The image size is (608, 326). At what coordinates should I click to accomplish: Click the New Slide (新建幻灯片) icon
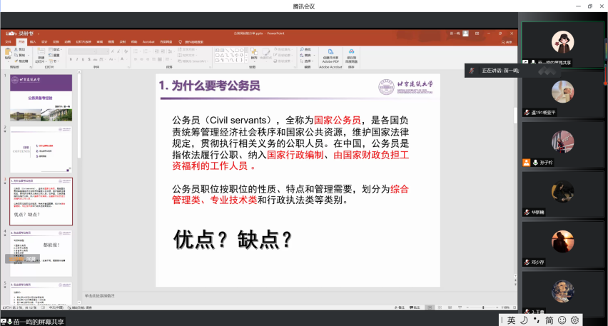[41, 54]
